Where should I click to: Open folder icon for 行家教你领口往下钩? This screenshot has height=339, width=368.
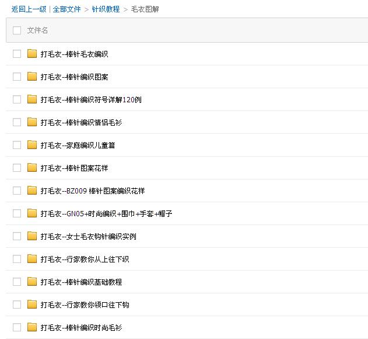32,305
